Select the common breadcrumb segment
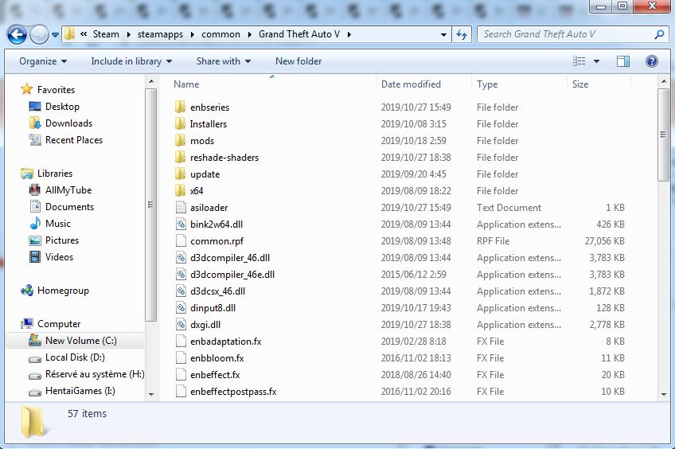Image resolution: width=675 pixels, height=449 pixels. point(220,34)
